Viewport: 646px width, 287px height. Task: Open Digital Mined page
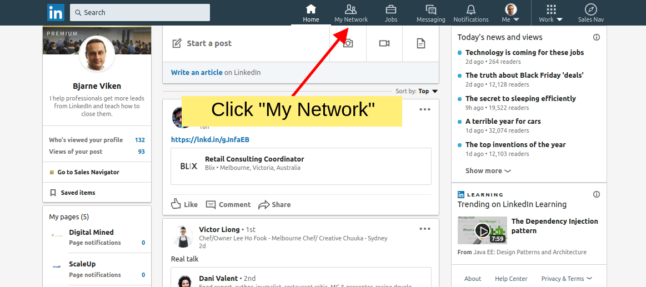point(91,232)
